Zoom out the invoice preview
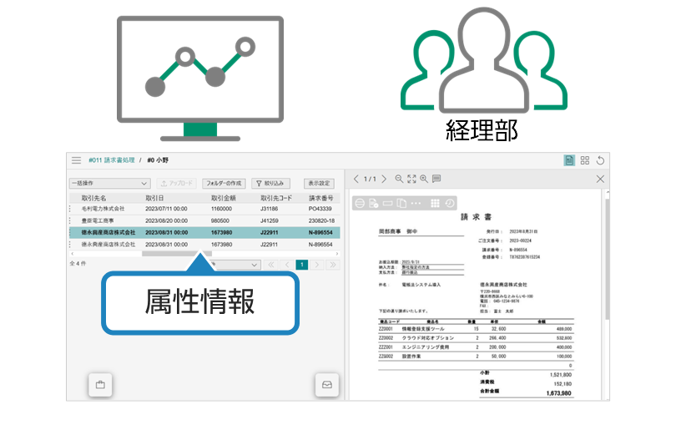 (399, 179)
